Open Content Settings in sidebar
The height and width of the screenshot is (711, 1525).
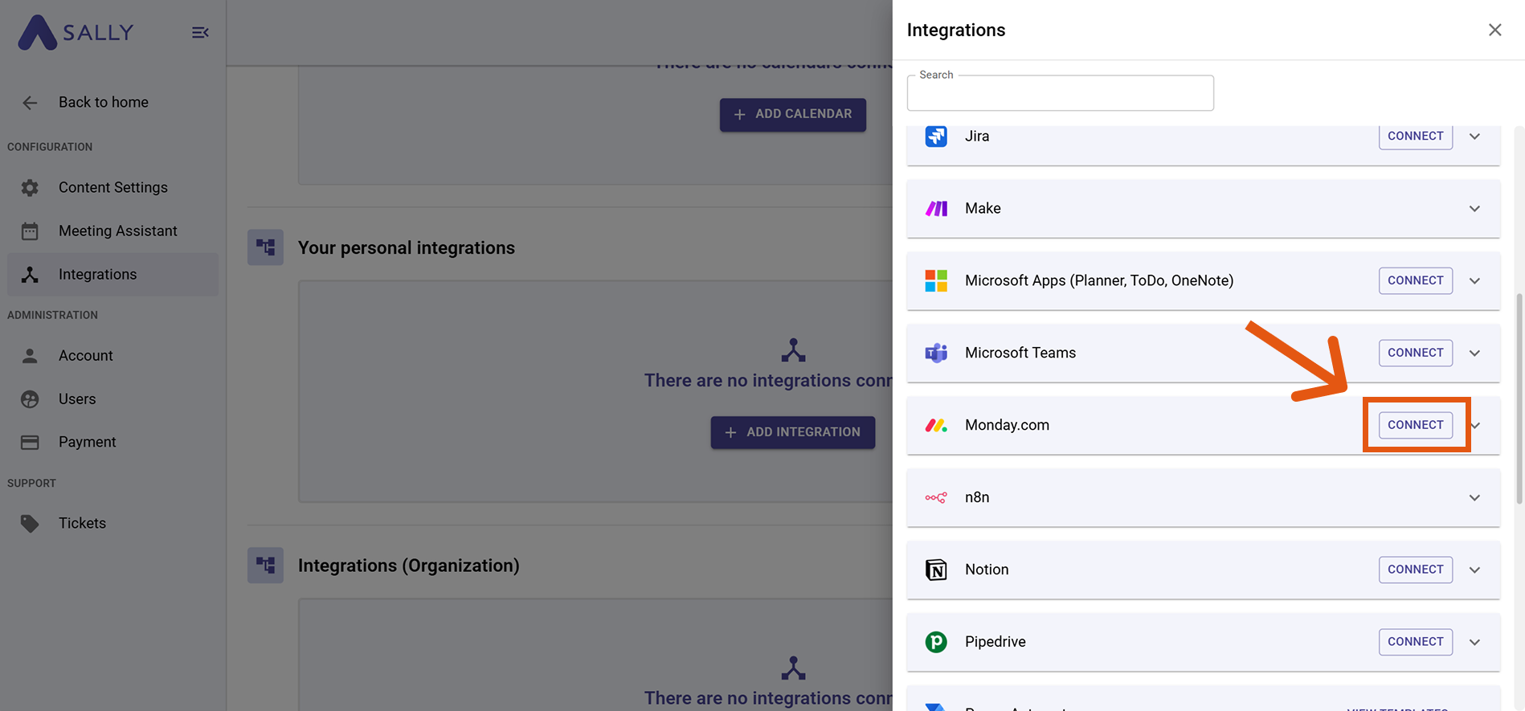112,187
